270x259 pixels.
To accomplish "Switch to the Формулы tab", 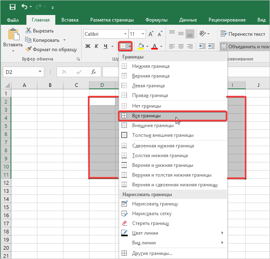I will pos(157,20).
